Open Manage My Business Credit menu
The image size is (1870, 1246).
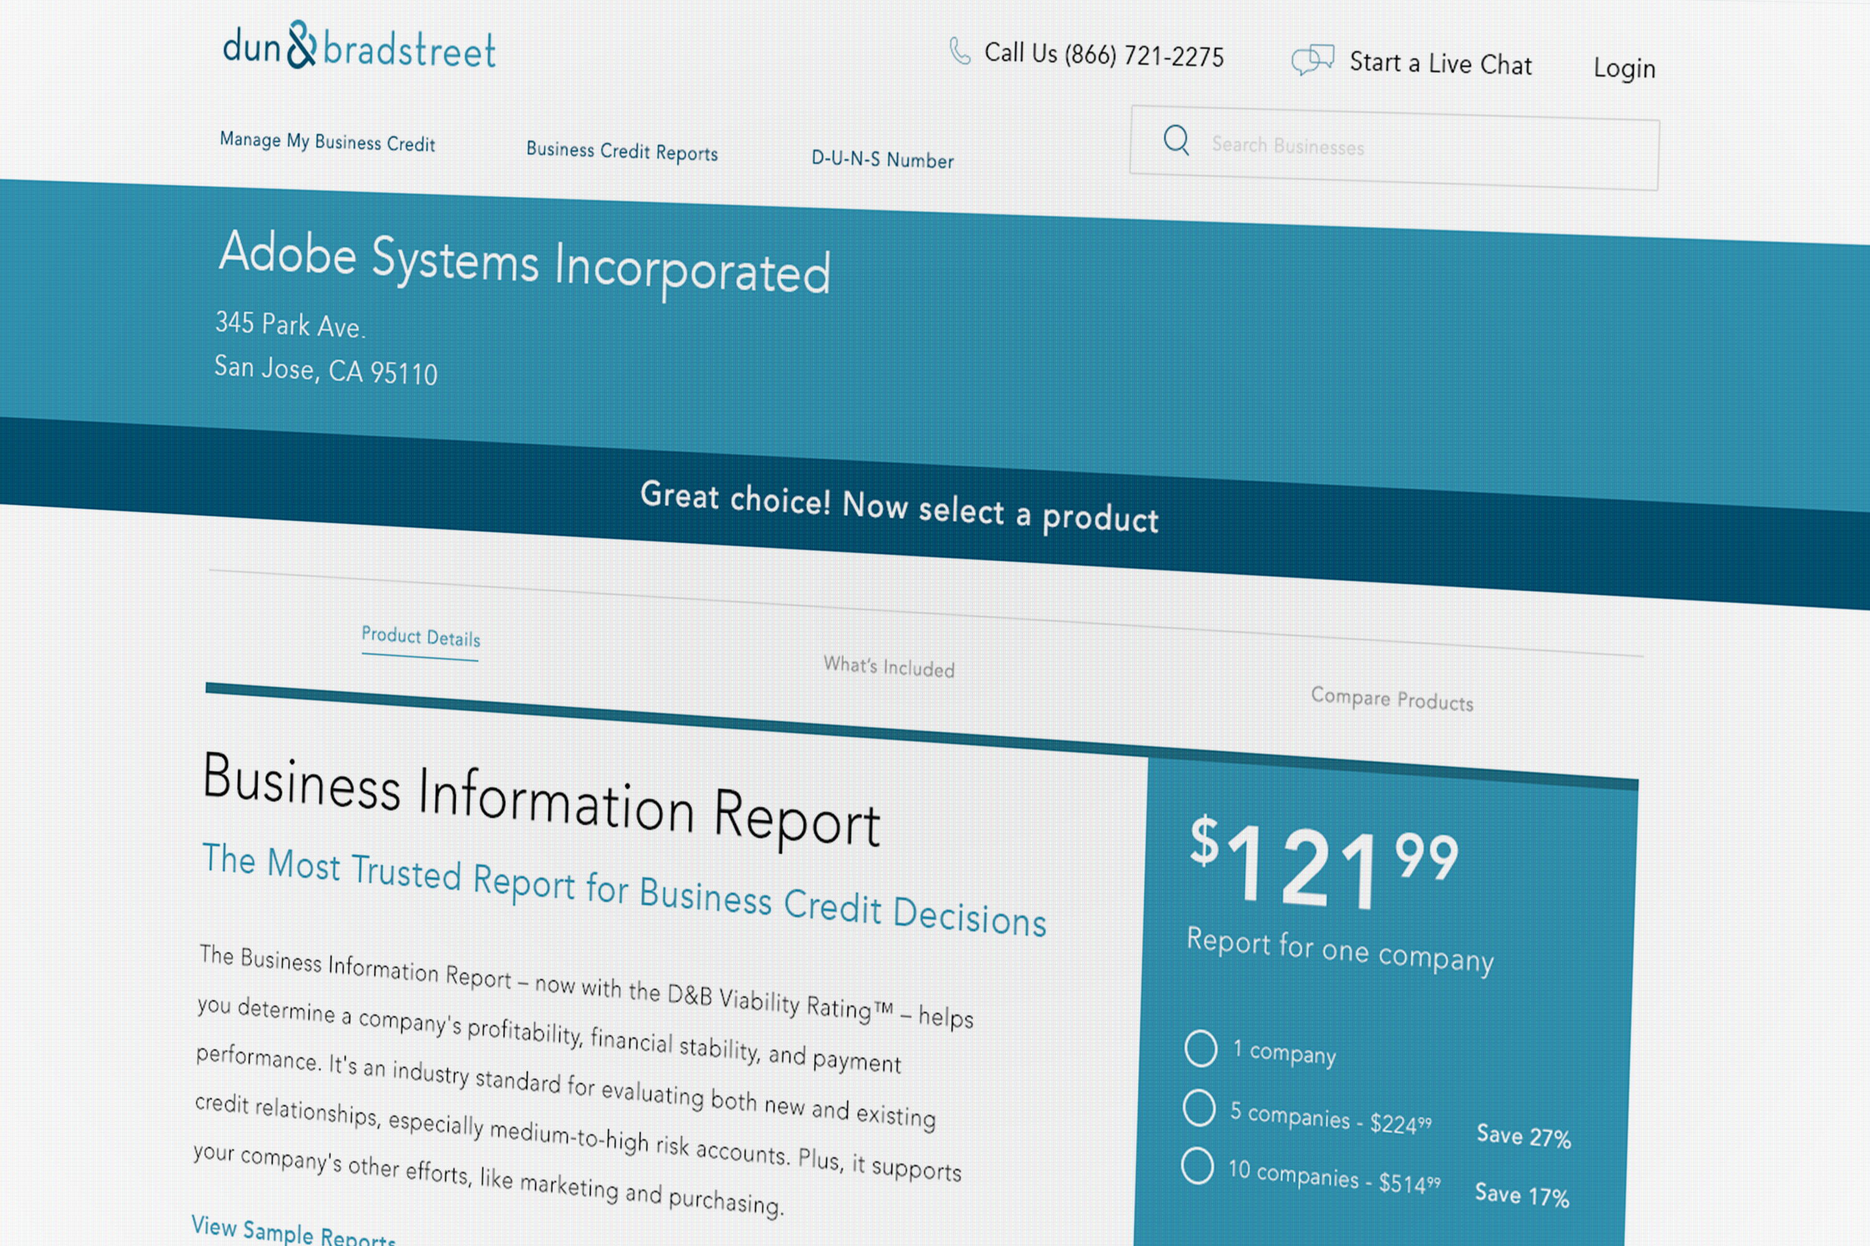[x=328, y=142]
